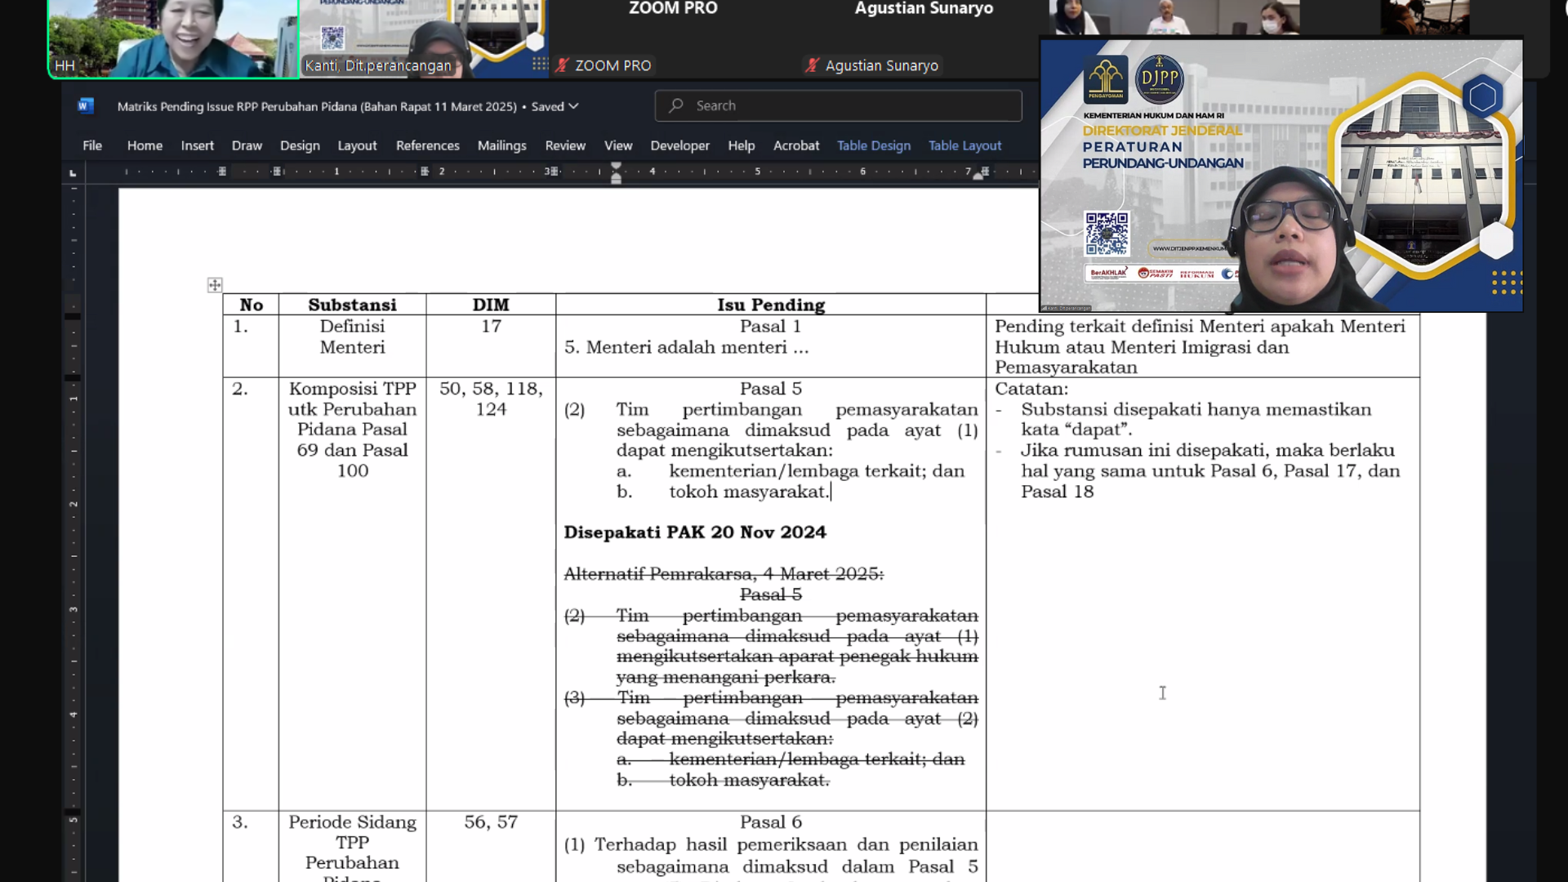Switch to the Home ribbon tab
The image size is (1568, 882).
(145, 145)
